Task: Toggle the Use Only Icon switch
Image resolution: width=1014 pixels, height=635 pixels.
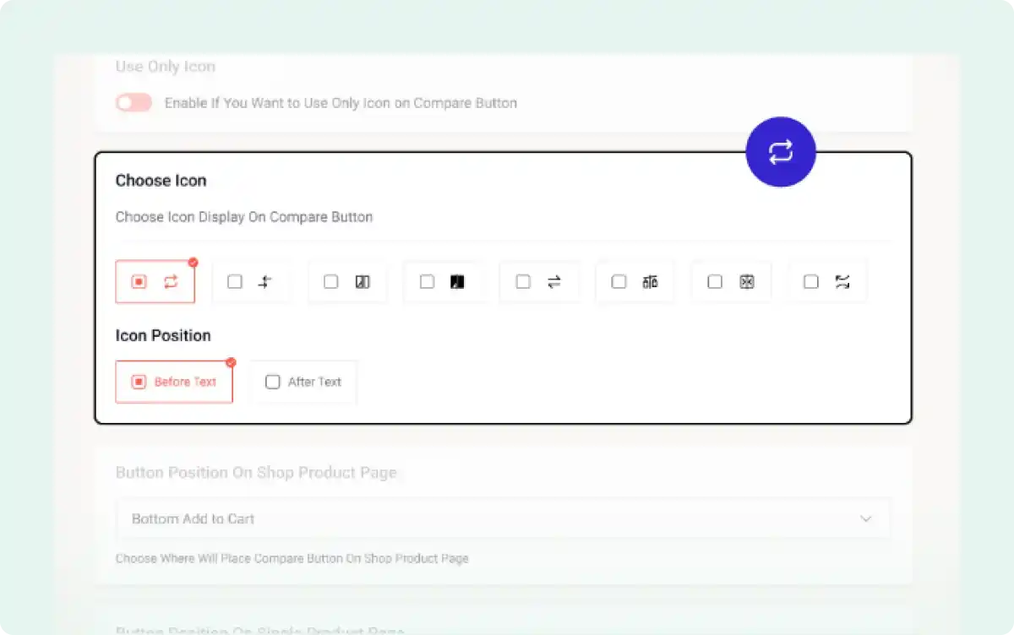Action: point(134,103)
